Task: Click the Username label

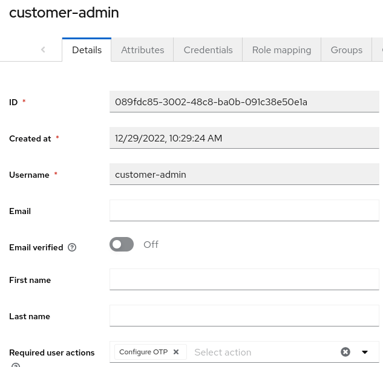Action: point(29,175)
